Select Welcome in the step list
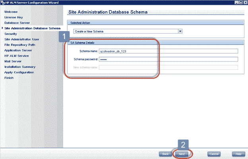The height and width of the screenshot is (159, 248). click(11, 12)
